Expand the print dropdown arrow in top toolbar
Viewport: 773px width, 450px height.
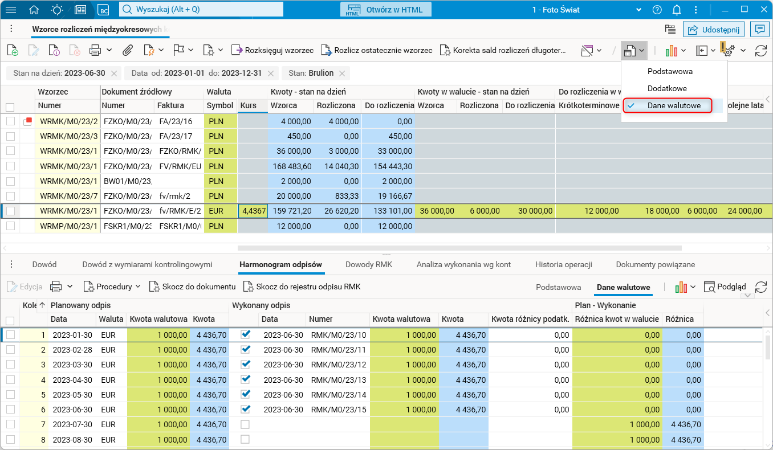point(109,50)
